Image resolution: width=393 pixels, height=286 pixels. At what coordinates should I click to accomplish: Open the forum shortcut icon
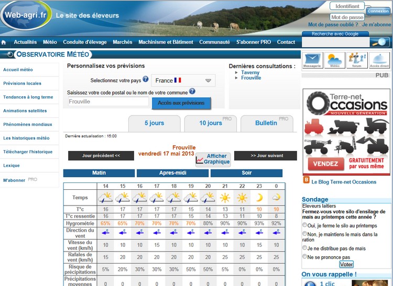(x=357, y=60)
